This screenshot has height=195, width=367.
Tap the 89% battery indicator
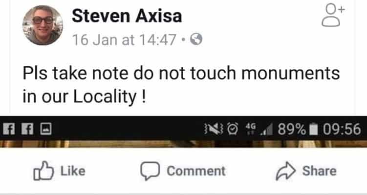[298, 129]
